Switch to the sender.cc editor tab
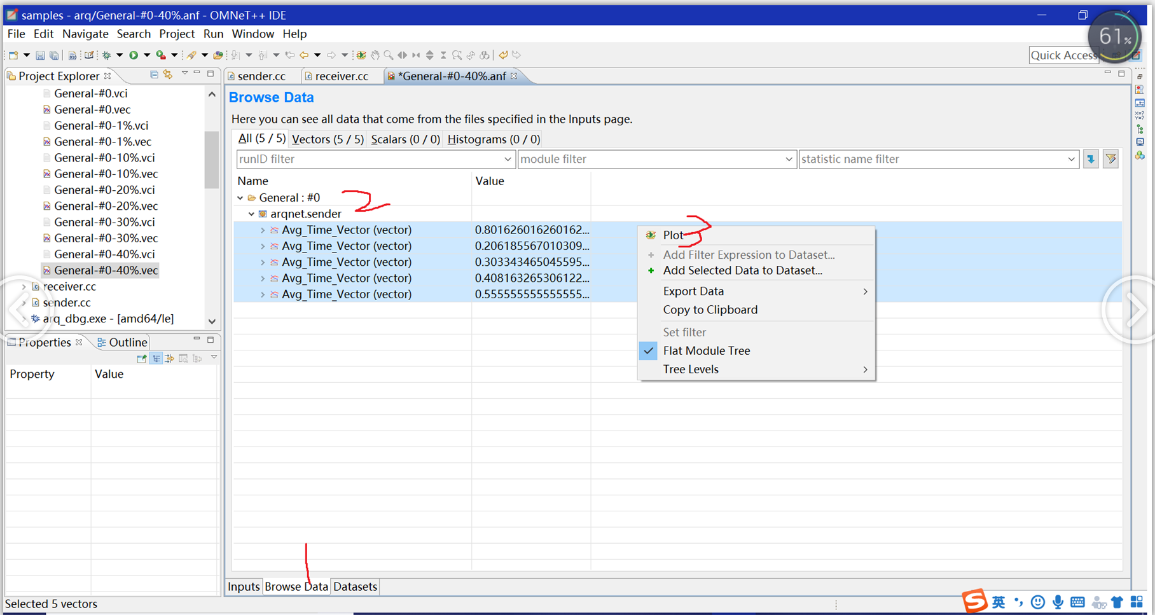1155x615 pixels. (261, 76)
